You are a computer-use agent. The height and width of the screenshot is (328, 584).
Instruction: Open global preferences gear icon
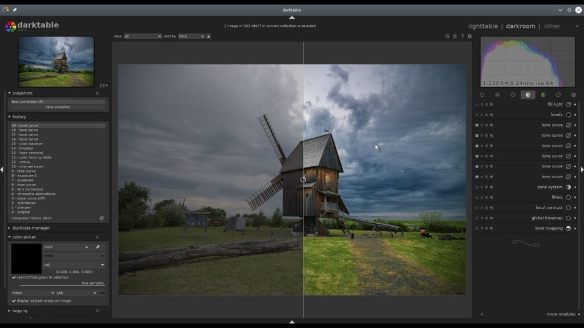(469, 36)
